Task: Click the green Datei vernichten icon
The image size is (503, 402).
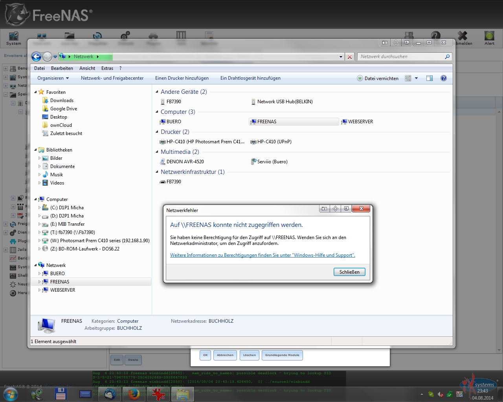Action: click(360, 78)
